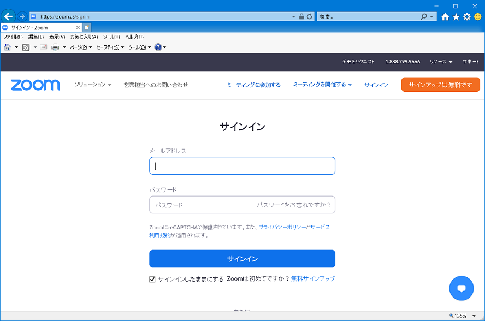Click the ミーティングに参加する link
Viewport: 485px width, 321px height.
click(253, 85)
